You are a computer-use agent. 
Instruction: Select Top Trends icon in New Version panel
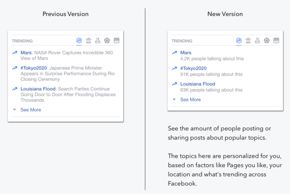point(239,41)
